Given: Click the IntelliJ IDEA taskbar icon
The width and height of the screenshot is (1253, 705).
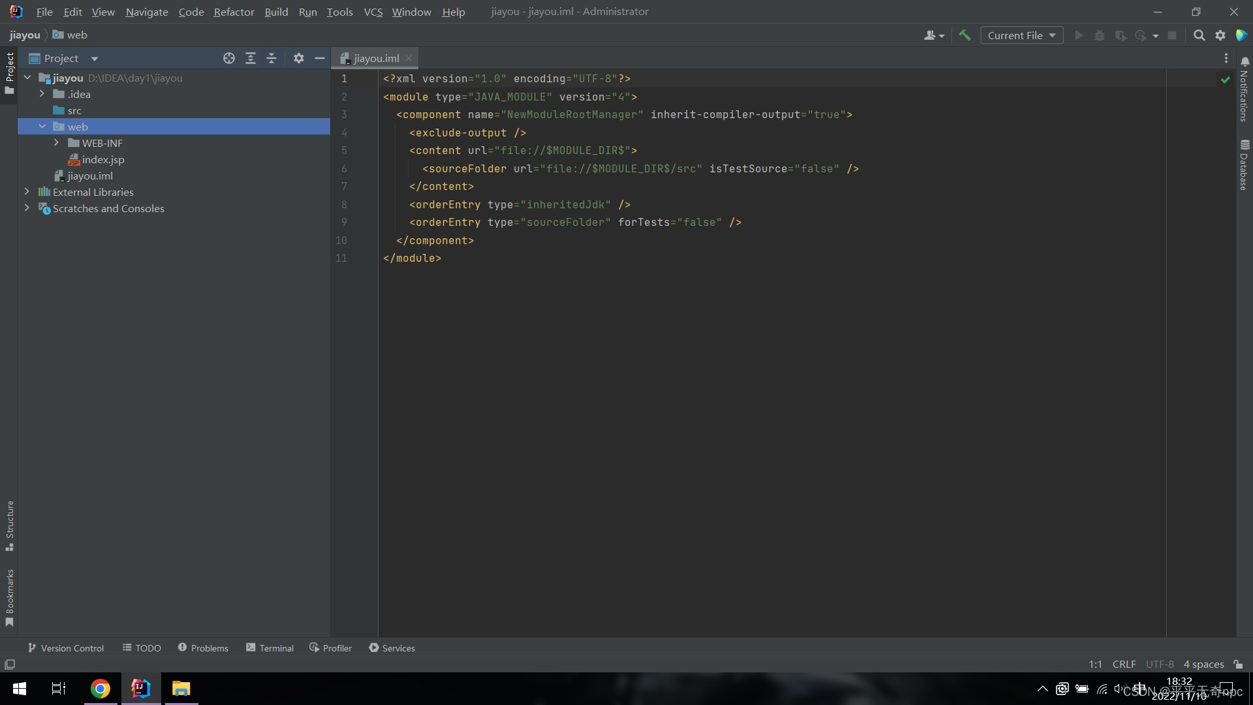Looking at the screenshot, I should coord(140,689).
